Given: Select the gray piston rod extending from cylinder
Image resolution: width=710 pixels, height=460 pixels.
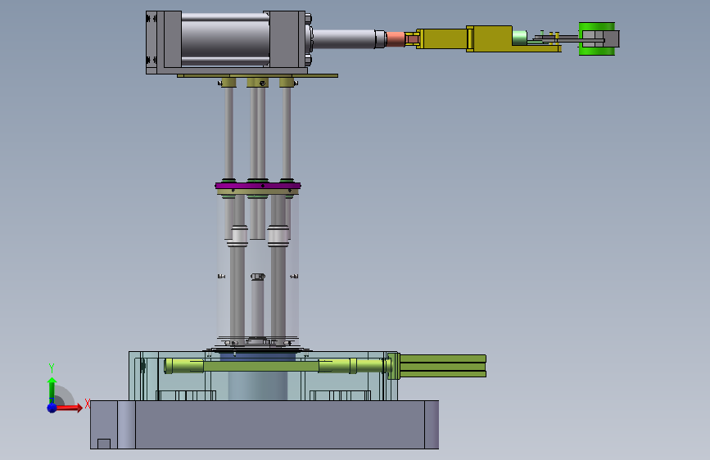Looking at the screenshot, I should coord(344,39).
